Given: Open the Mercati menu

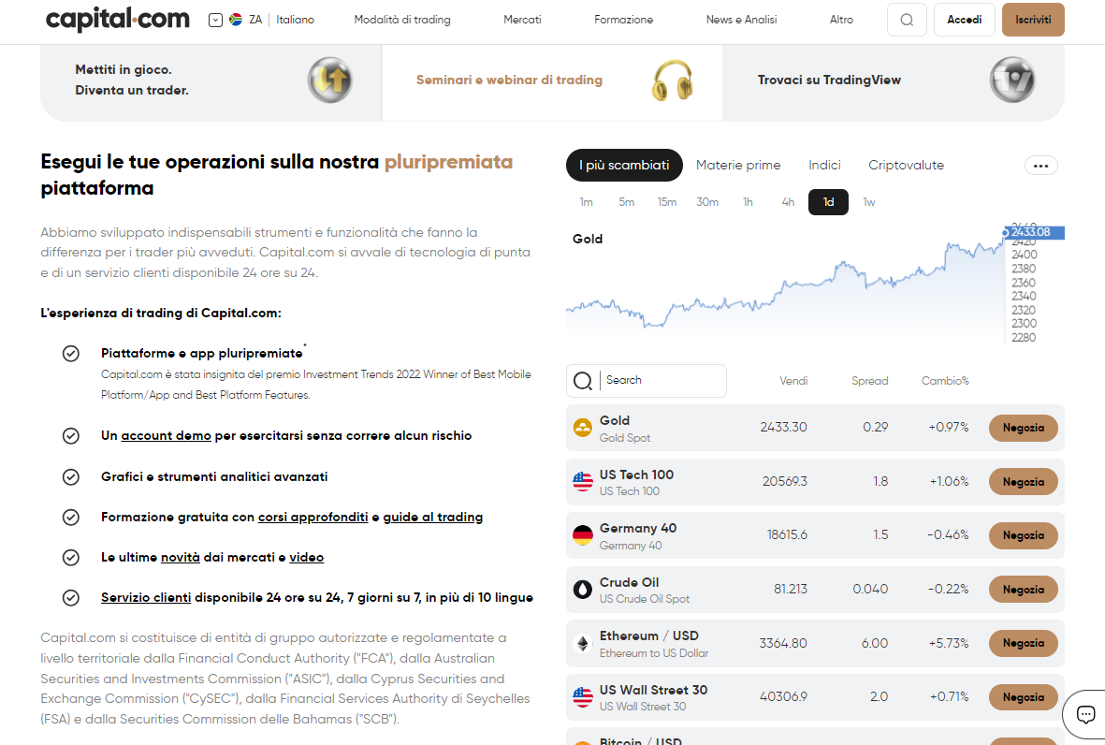Looking at the screenshot, I should [522, 20].
